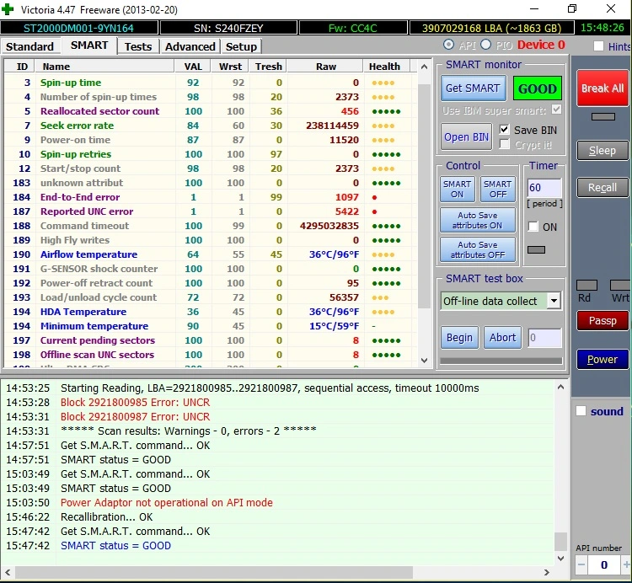
Task: Select the Current pending sectors row
Action: click(x=210, y=340)
